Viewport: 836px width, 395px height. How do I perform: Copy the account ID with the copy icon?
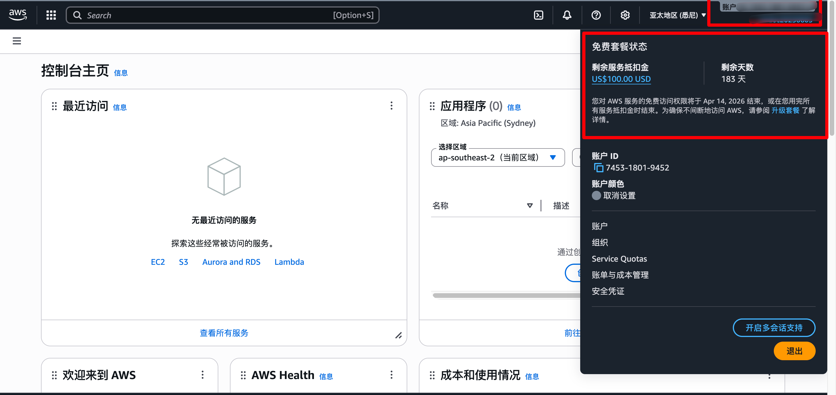598,168
